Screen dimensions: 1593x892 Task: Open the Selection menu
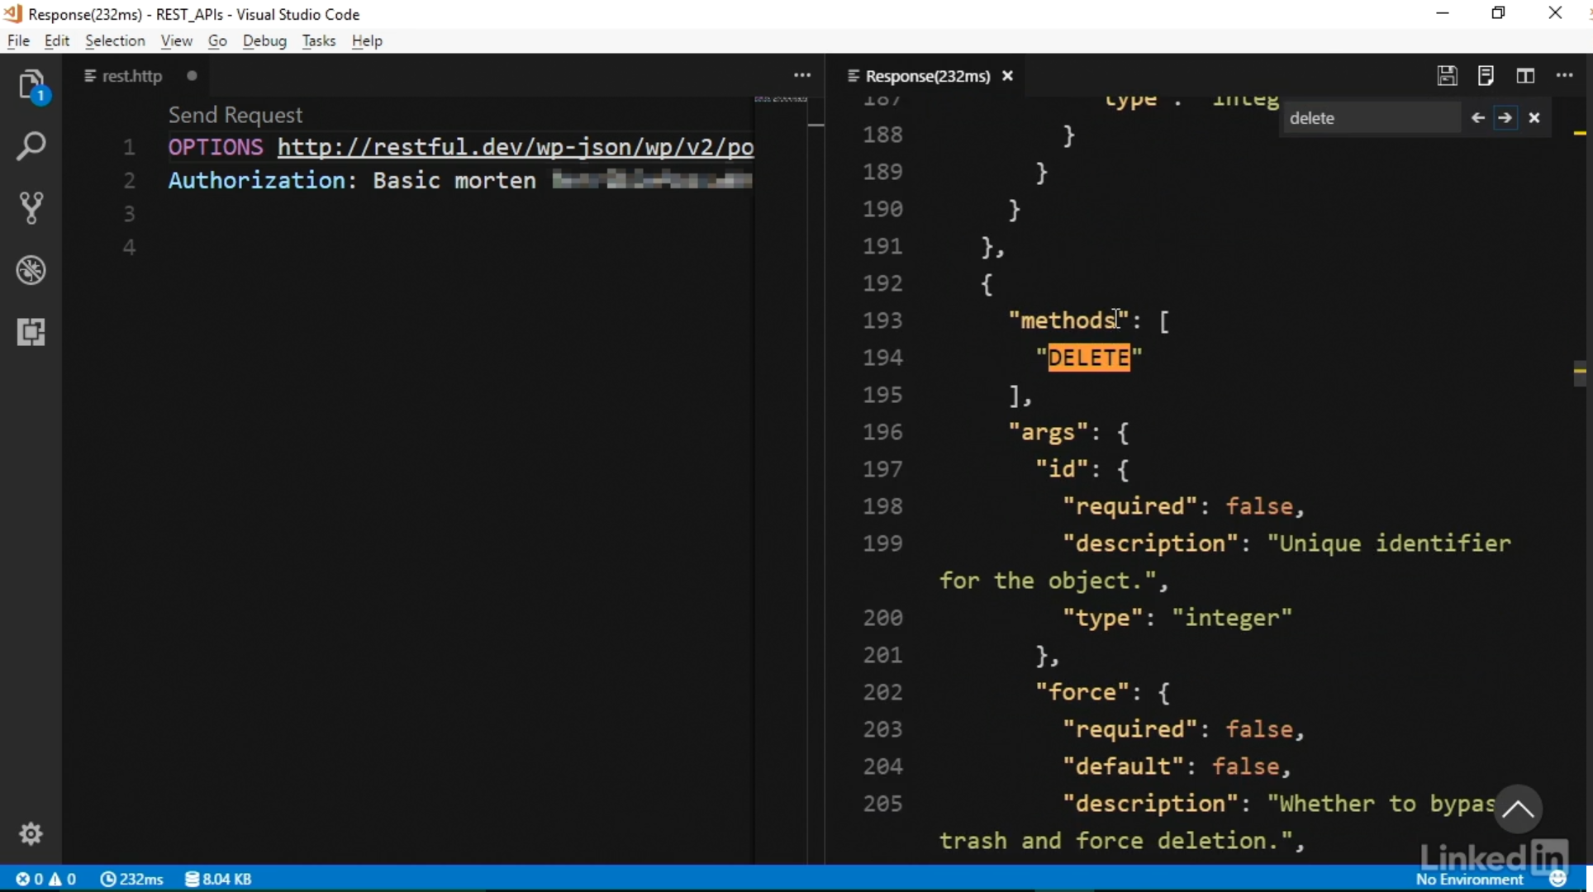pos(115,40)
